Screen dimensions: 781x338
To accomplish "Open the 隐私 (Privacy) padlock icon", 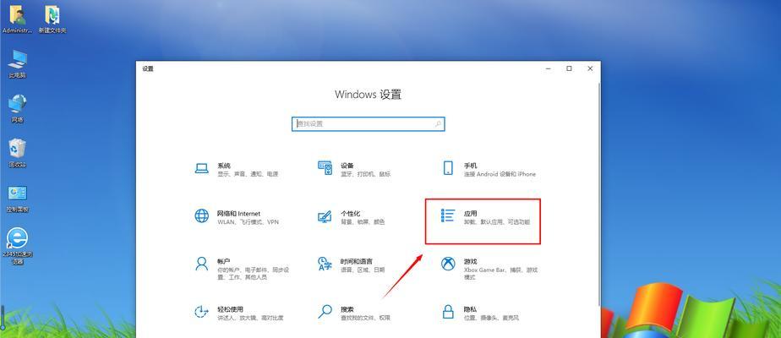I will 448,312.
